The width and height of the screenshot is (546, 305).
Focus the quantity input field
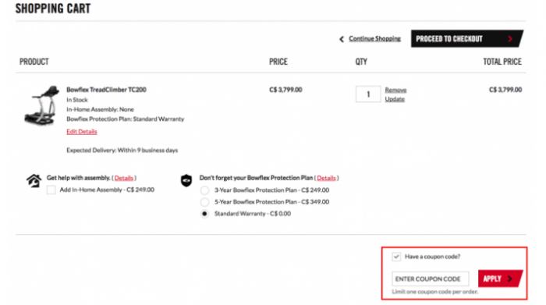click(368, 94)
